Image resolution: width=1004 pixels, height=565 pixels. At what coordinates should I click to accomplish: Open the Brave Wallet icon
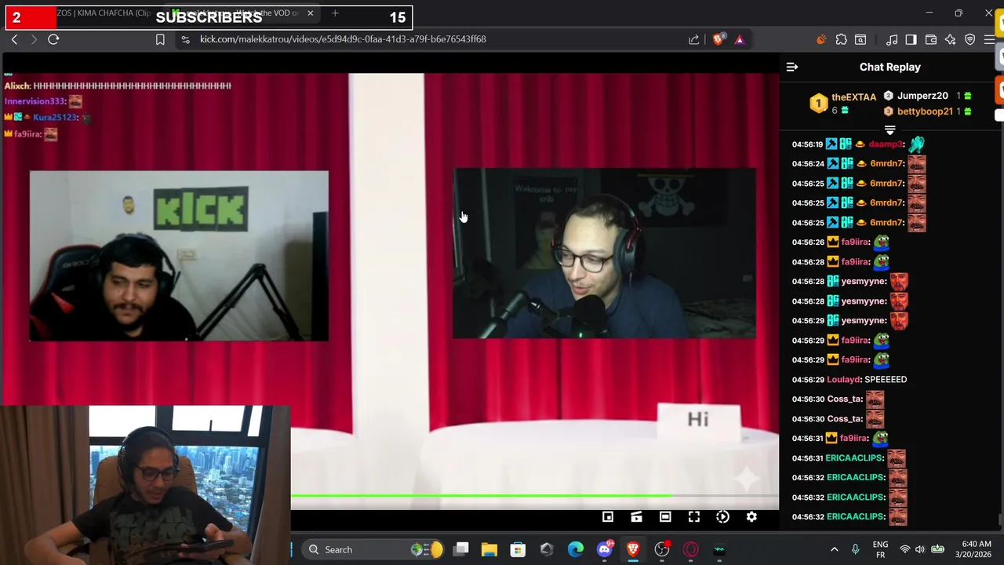coord(931,39)
